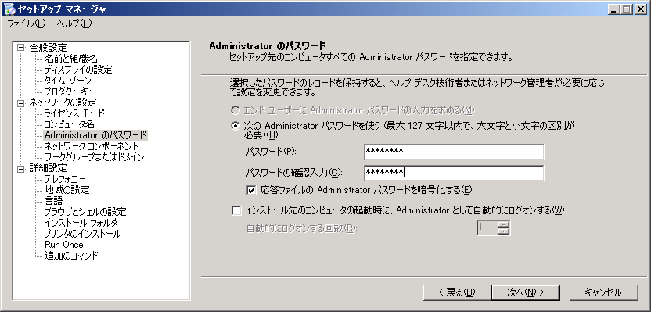Click the パスワード(P) input field
The width and height of the screenshot is (651, 312).
tap(454, 152)
